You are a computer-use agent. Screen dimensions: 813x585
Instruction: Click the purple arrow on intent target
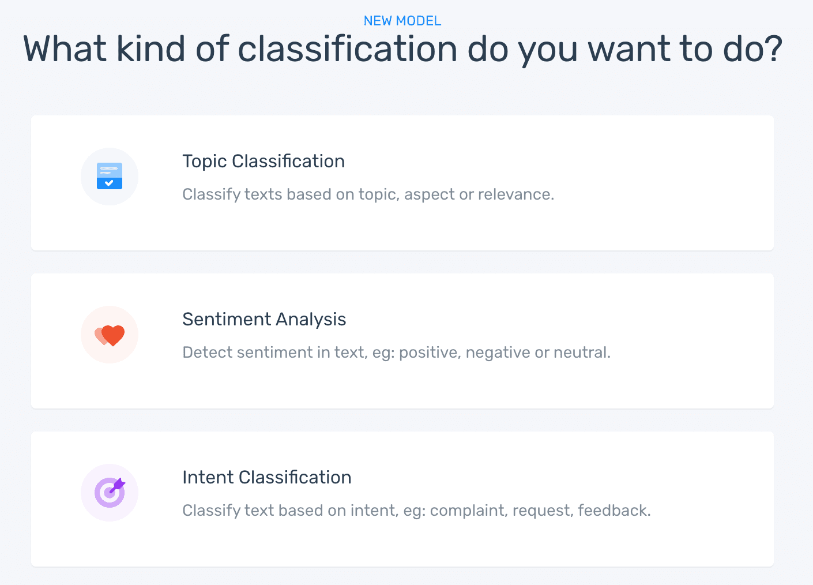coord(118,485)
